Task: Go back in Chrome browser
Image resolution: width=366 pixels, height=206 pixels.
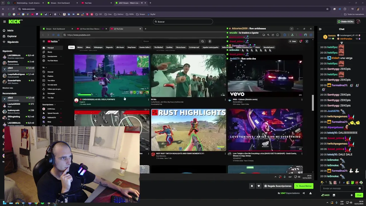Action: (3, 9)
